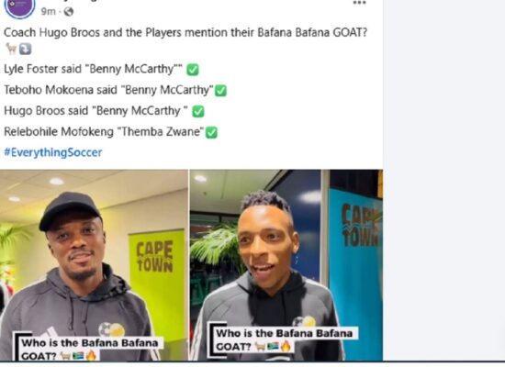
Task: Click the green check after Teboho Mokoena line
Action: (x=220, y=91)
